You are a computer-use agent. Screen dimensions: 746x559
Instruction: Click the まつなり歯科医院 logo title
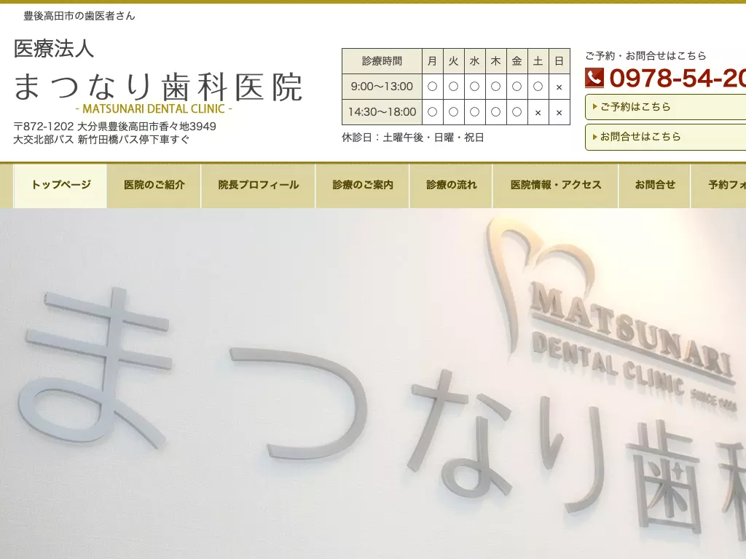pos(158,87)
